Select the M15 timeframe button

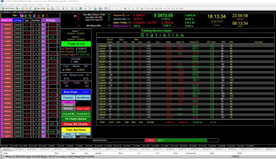[156, 8]
